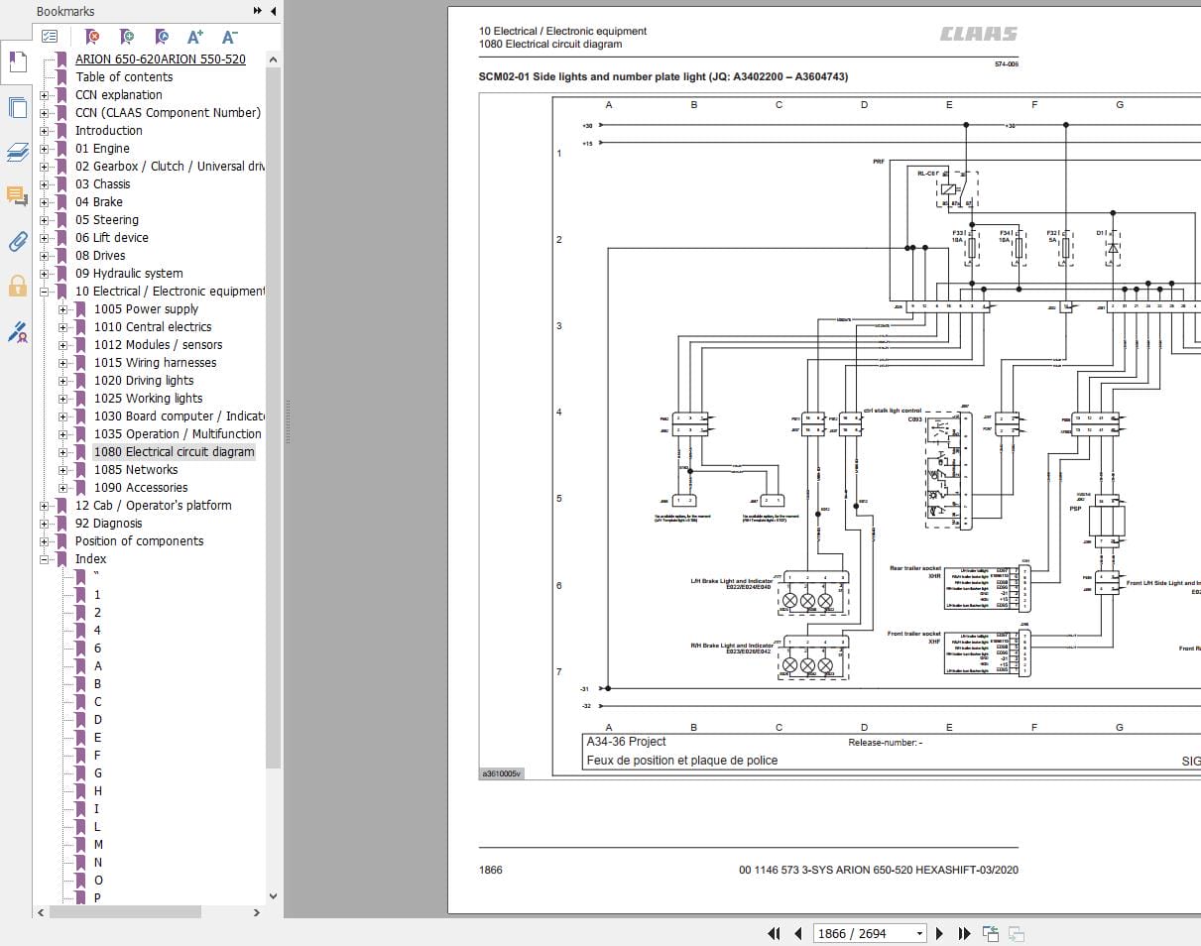Select the 1015 Wiring harnesses bookmark
The image size is (1201, 946).
[156, 363]
